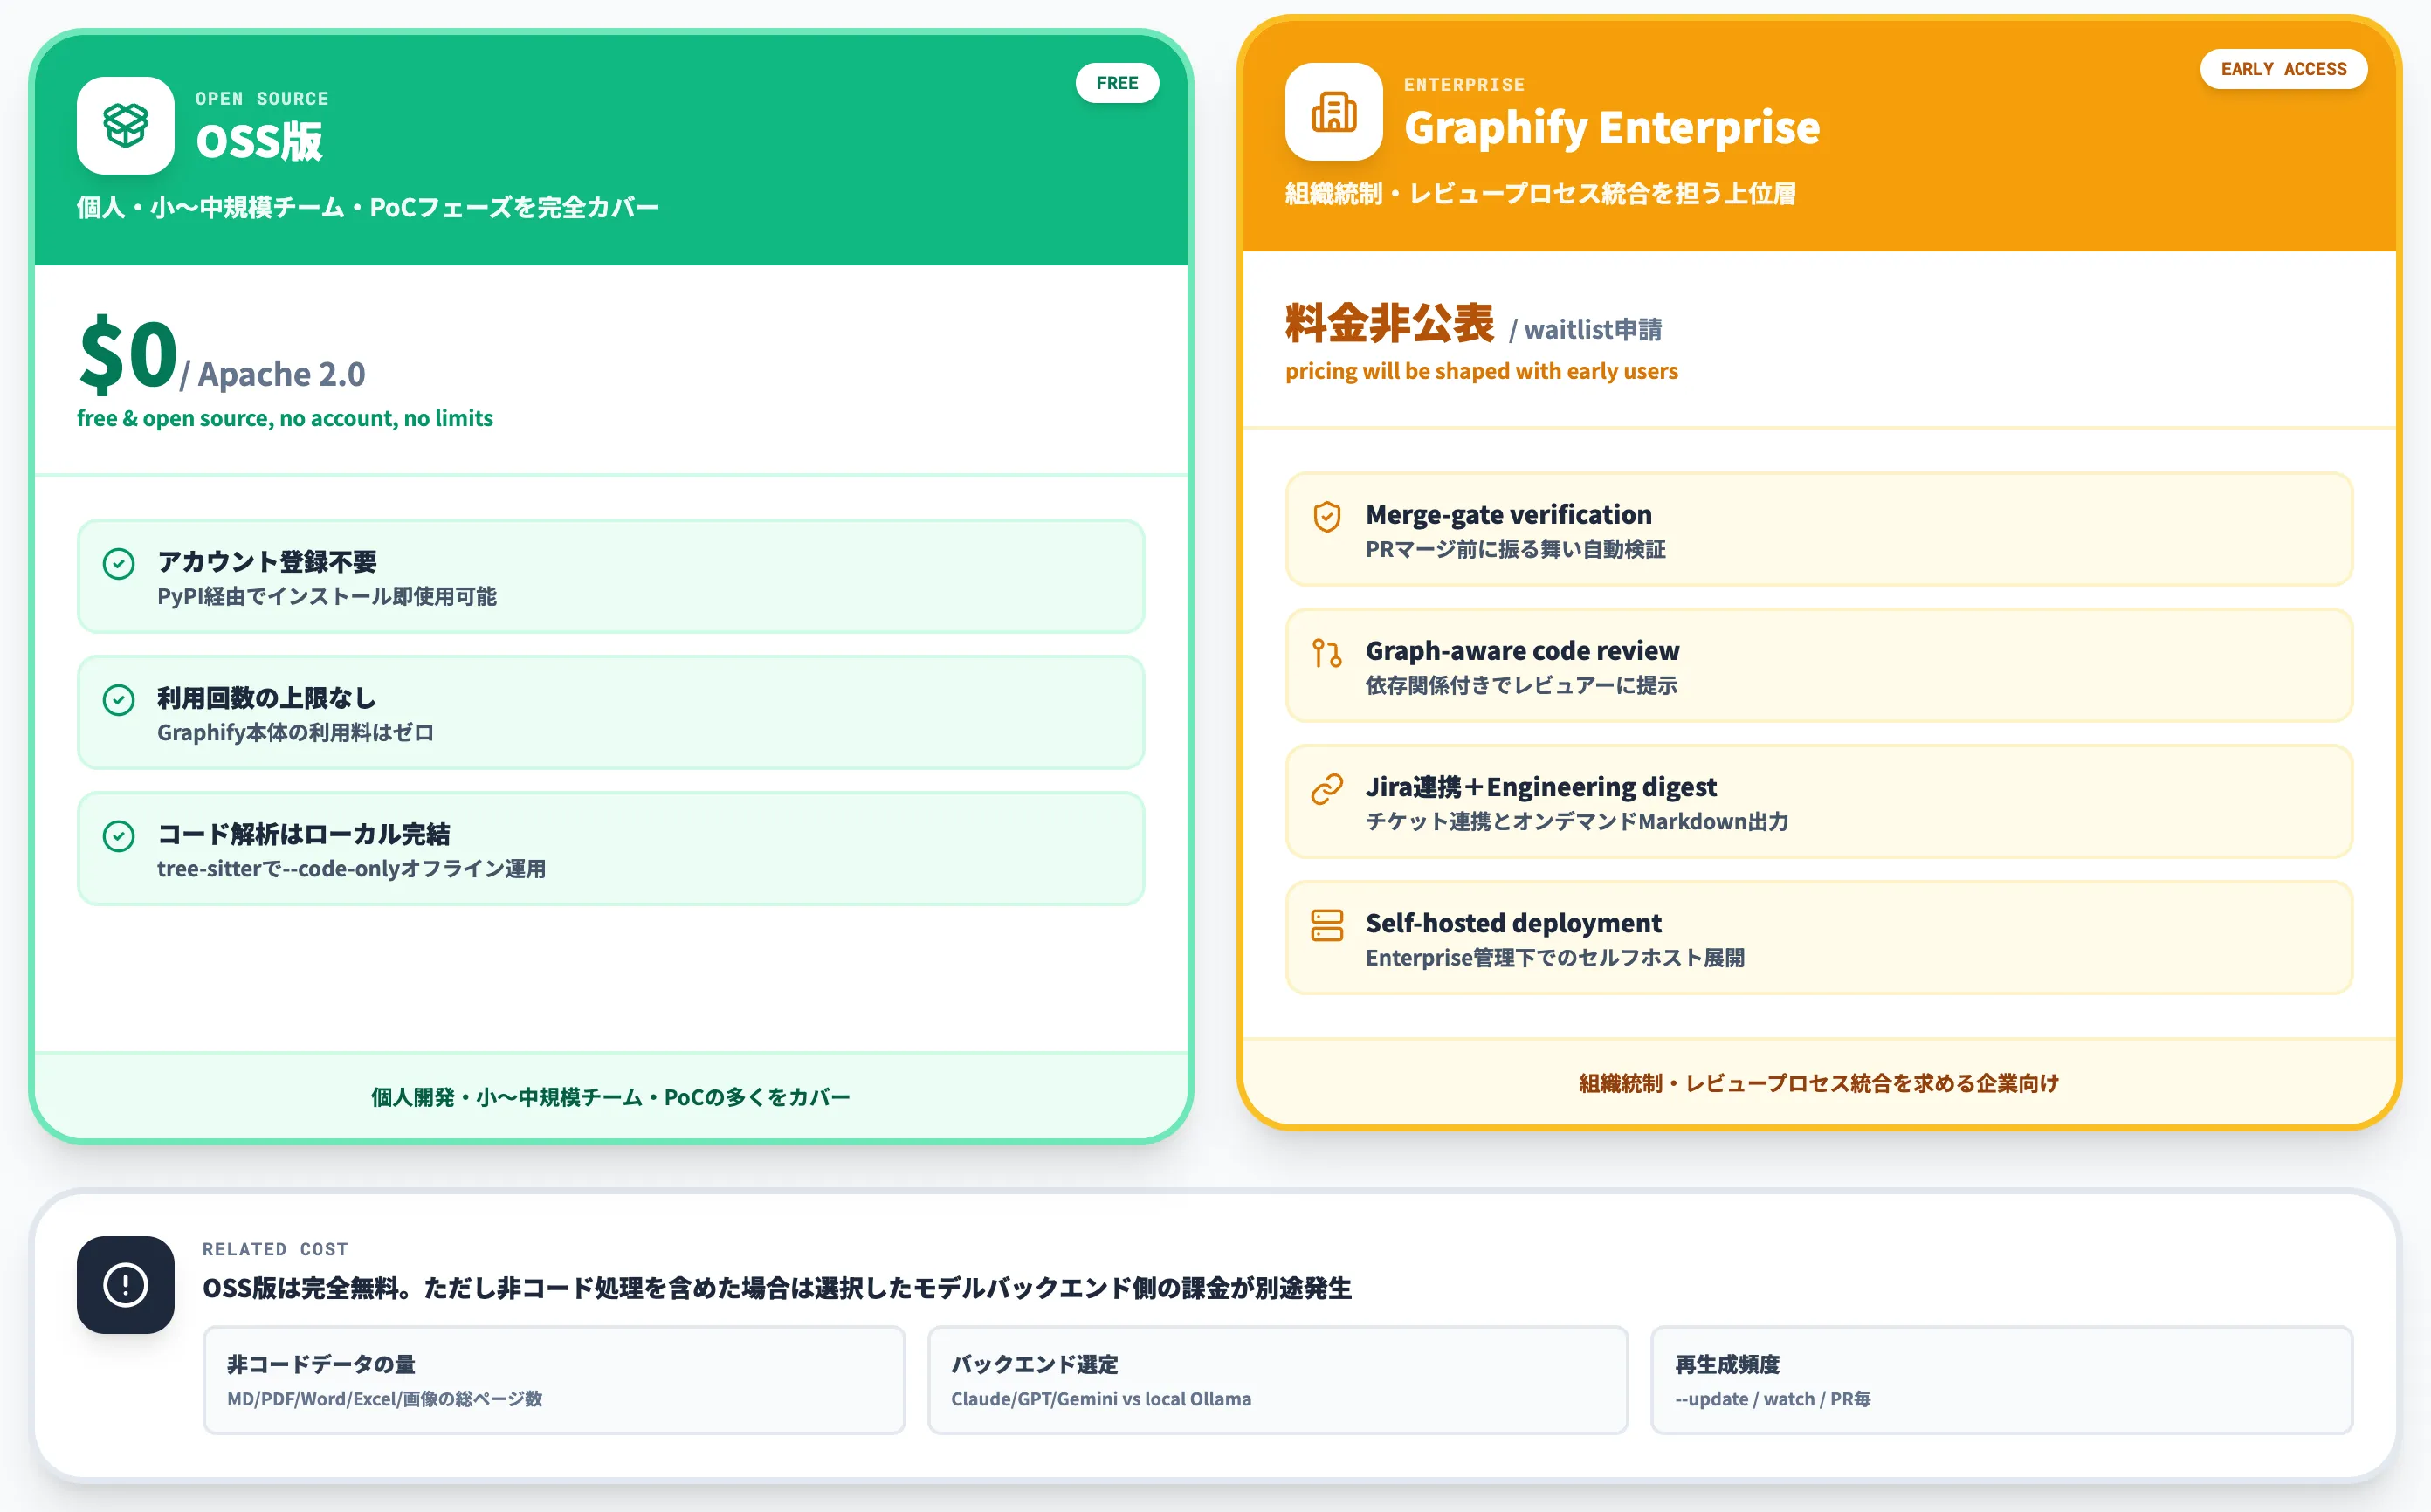This screenshot has width=2431, height=1512.
Task: Click the shield icon for Merge-gate verification
Action: click(1327, 516)
